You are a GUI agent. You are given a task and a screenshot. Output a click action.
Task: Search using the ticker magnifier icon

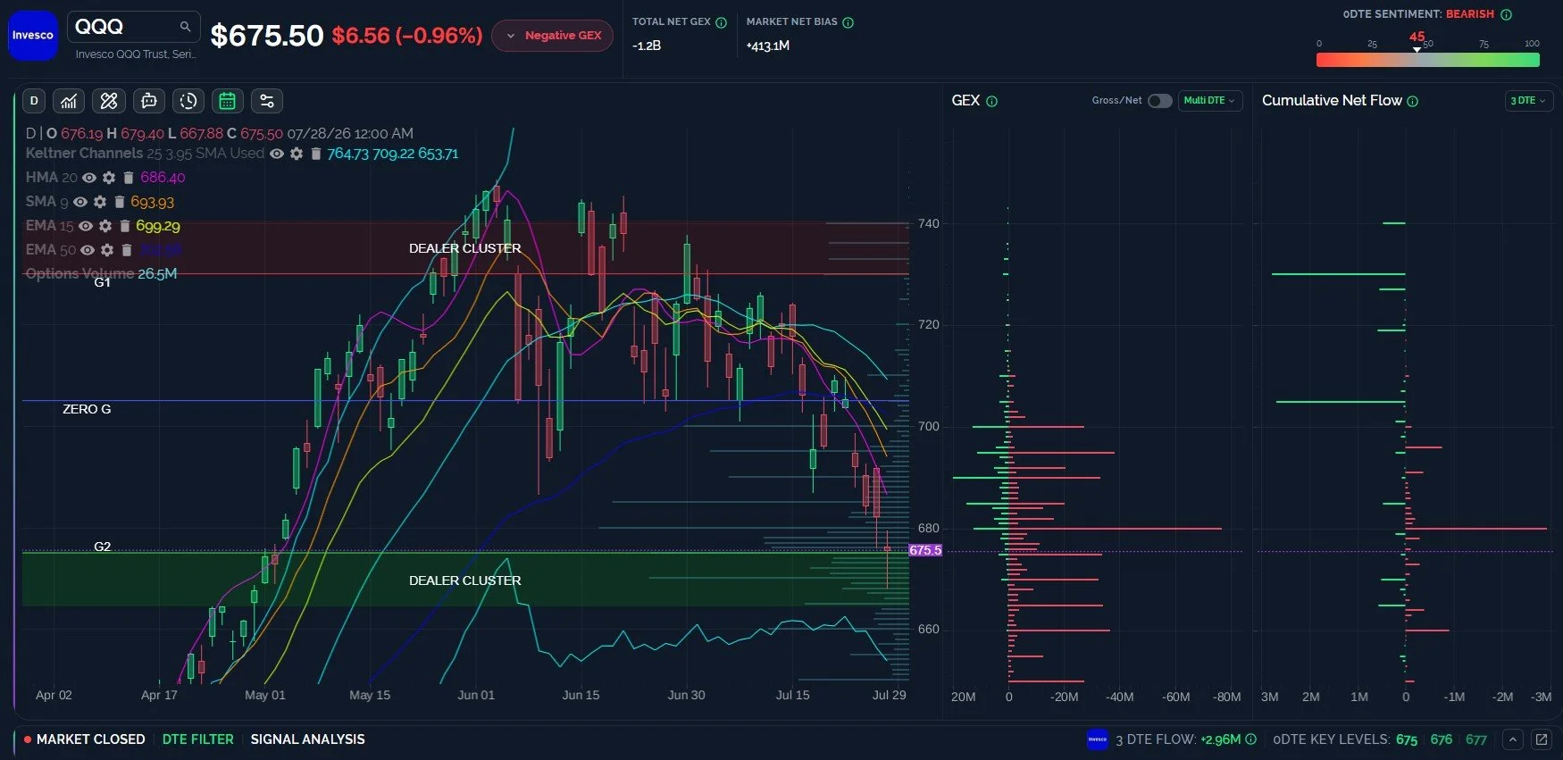tap(185, 27)
